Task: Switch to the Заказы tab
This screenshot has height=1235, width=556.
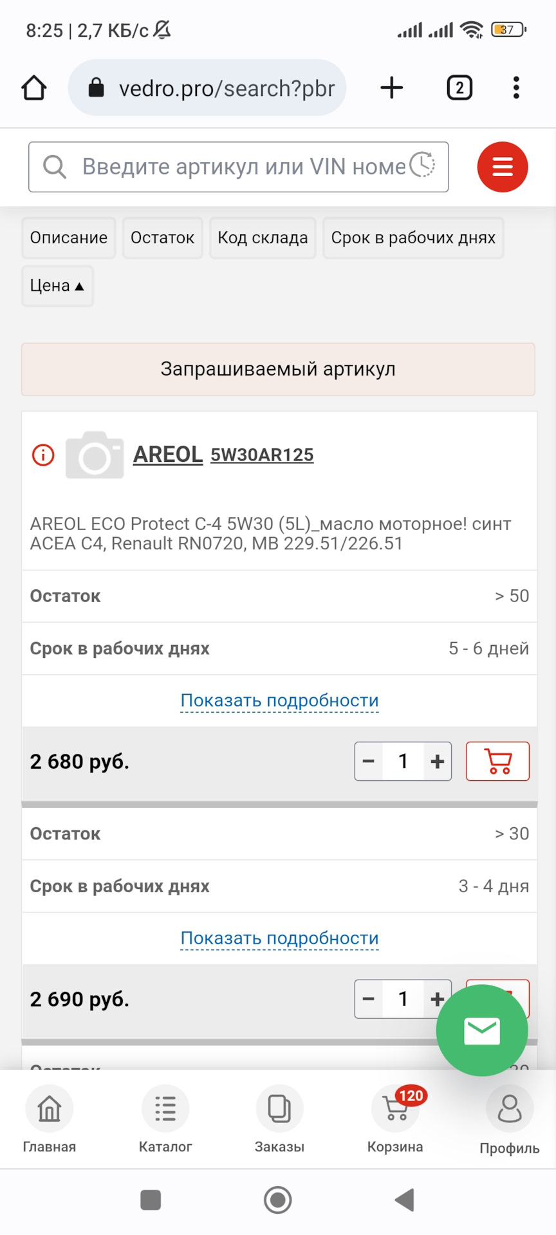Action: pyautogui.click(x=279, y=1119)
